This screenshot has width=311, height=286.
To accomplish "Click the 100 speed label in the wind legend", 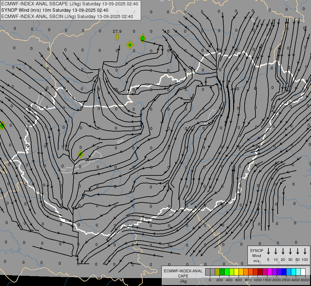I will tap(305, 260).
